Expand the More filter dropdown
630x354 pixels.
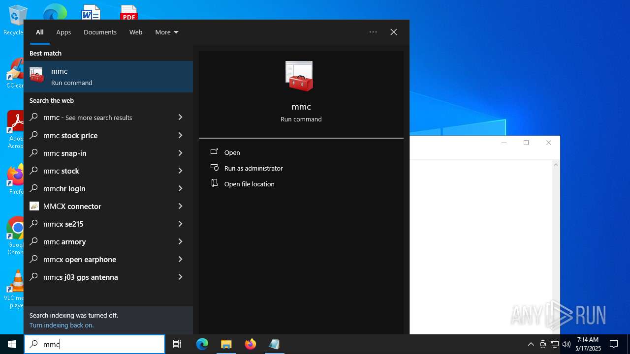pyautogui.click(x=167, y=32)
